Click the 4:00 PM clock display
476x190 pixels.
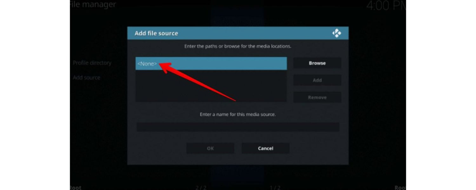point(386,5)
